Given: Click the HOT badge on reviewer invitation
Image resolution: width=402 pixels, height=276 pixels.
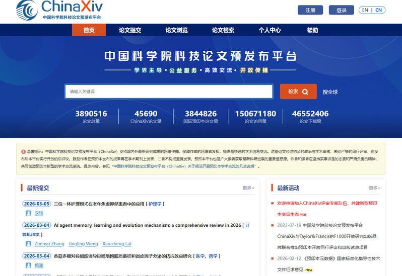Looking at the screenshot, I should coord(304,214).
